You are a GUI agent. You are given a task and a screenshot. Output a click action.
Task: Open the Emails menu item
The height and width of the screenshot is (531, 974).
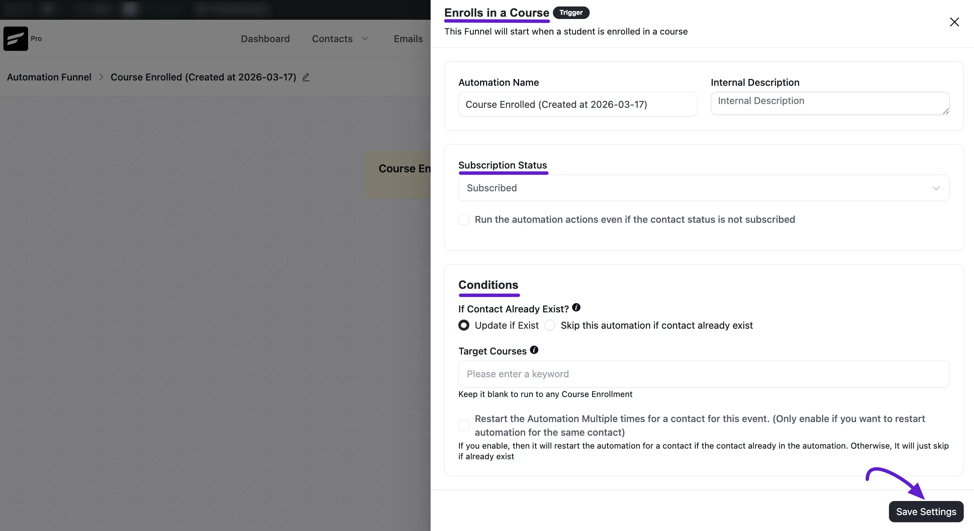[x=408, y=39]
